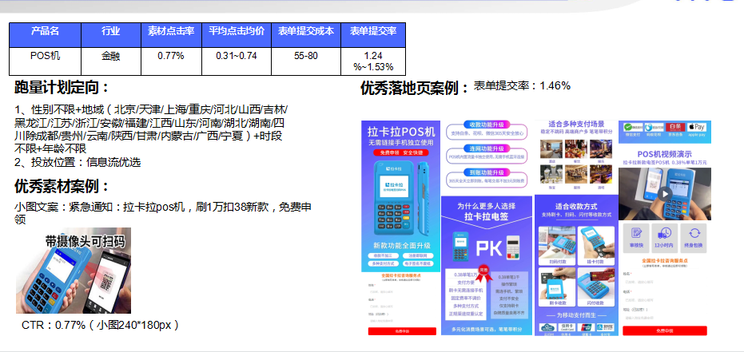Click the 0.31~0.74 table cell
The height and width of the screenshot is (352, 744).
pos(237,61)
